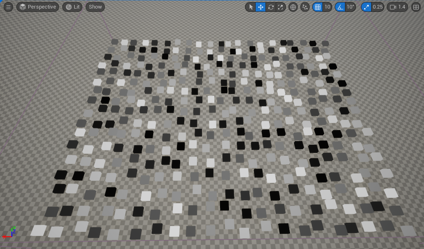The width and height of the screenshot is (424, 249).
Task: Open rotation snap value 10°
Action: pos(350,7)
